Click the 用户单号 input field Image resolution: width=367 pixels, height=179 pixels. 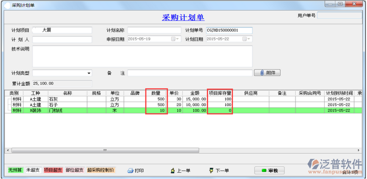(339, 16)
